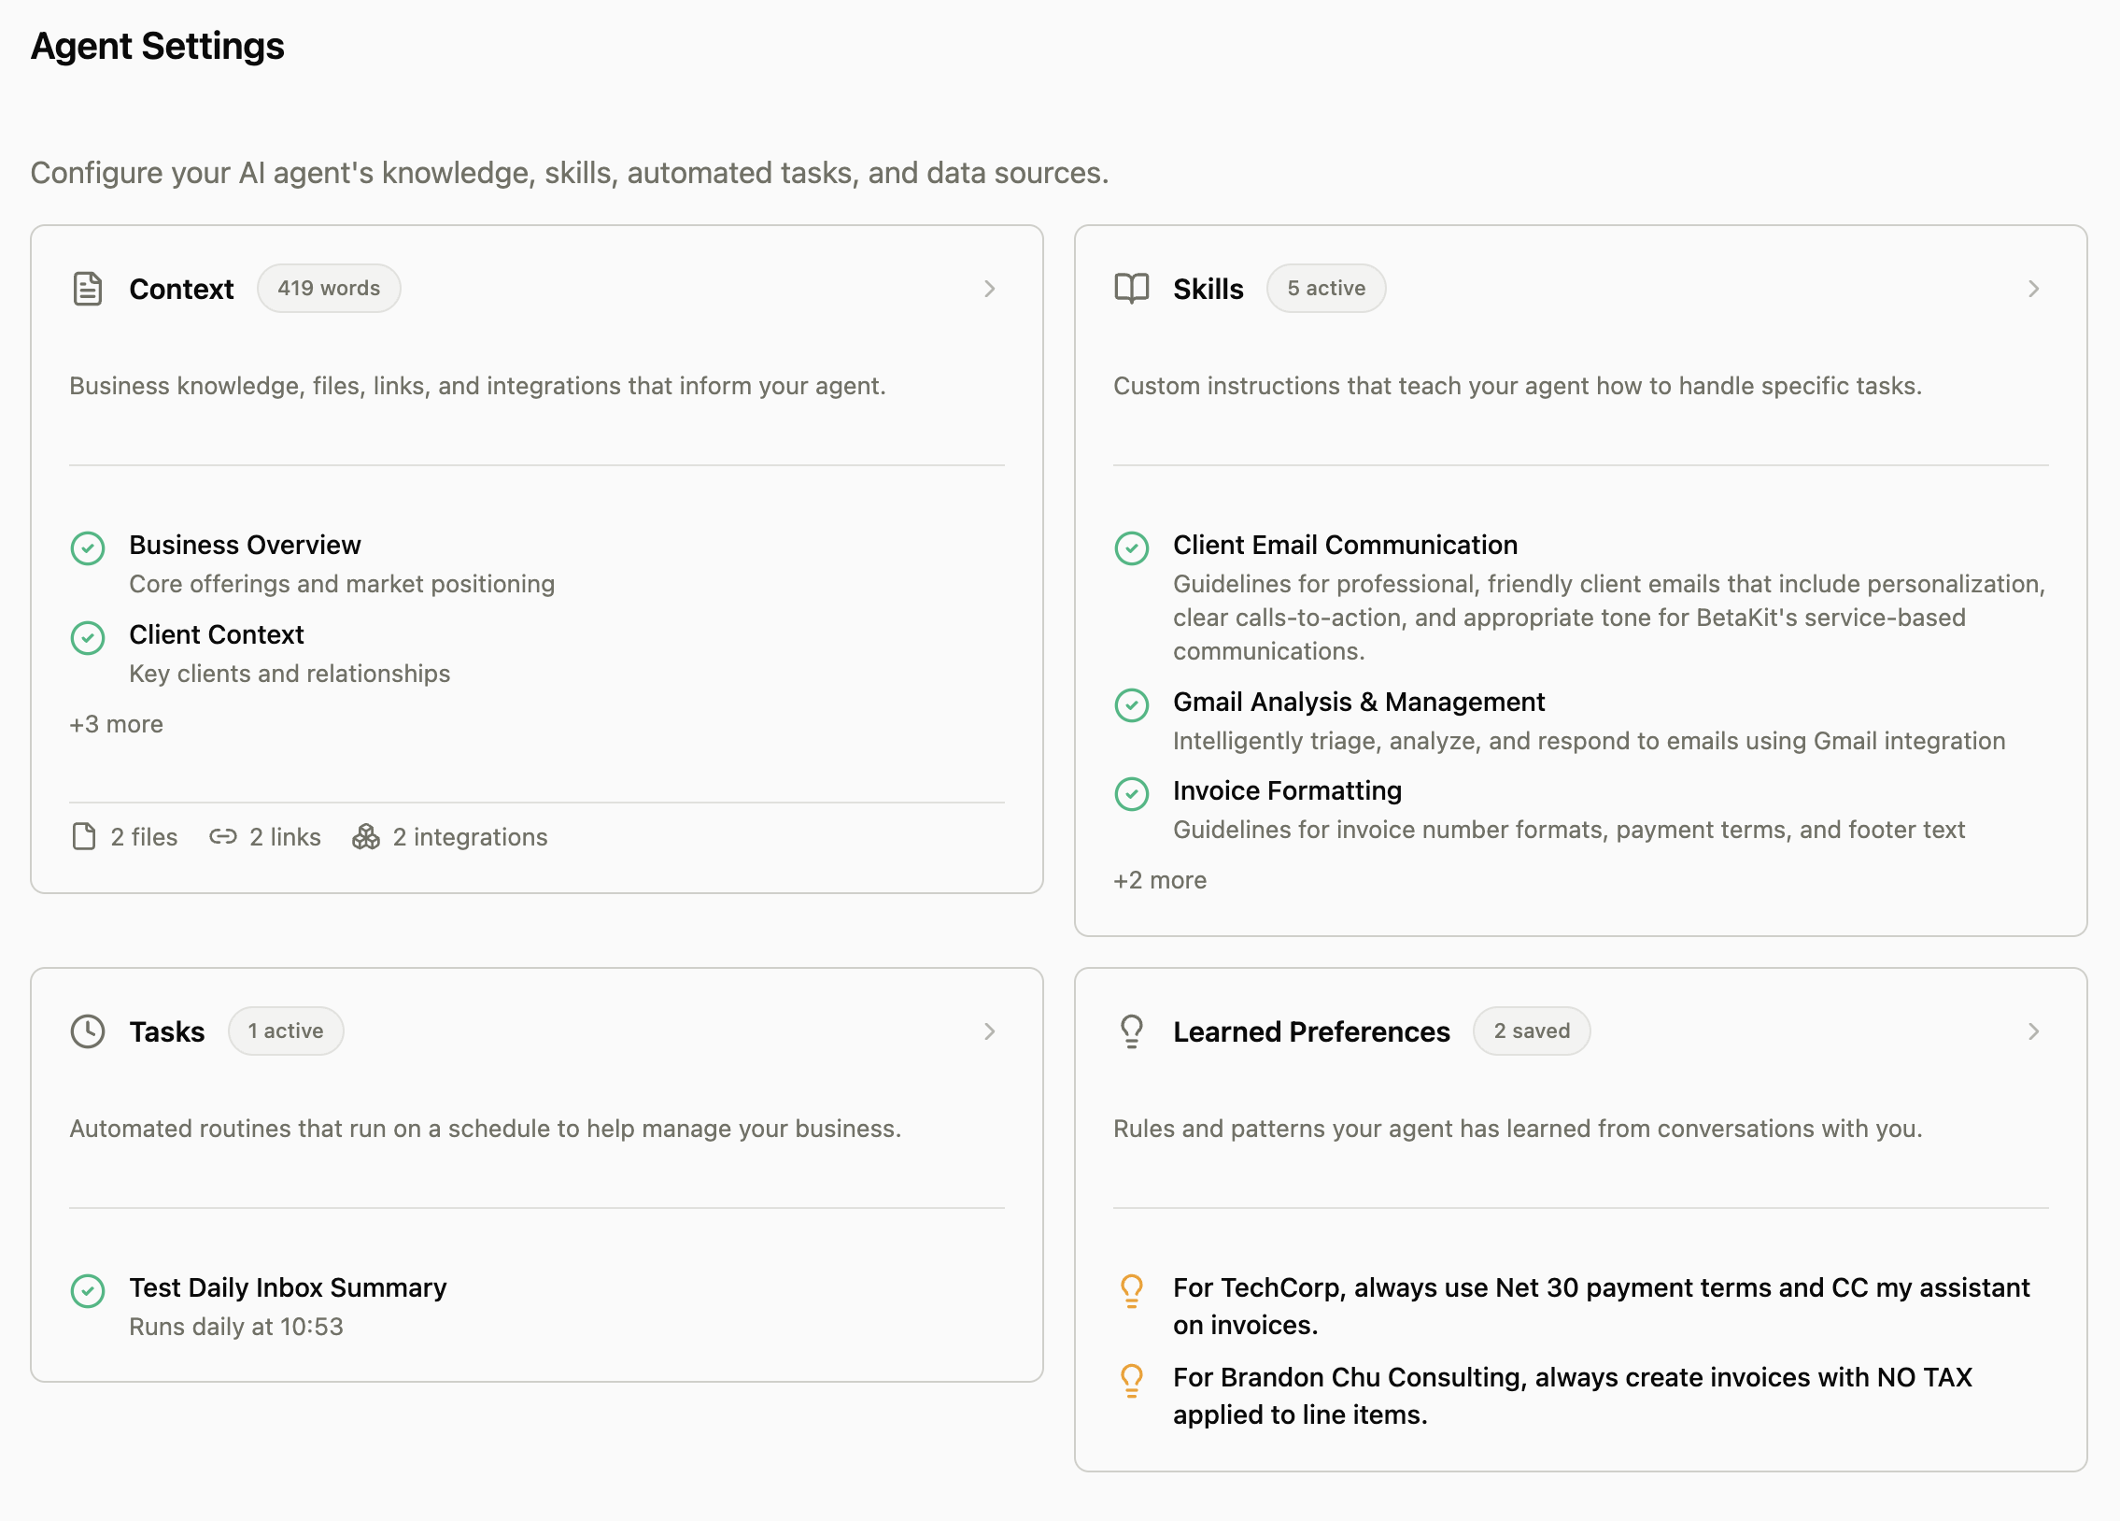
Task: Click the Skills book icon
Action: (1131, 289)
